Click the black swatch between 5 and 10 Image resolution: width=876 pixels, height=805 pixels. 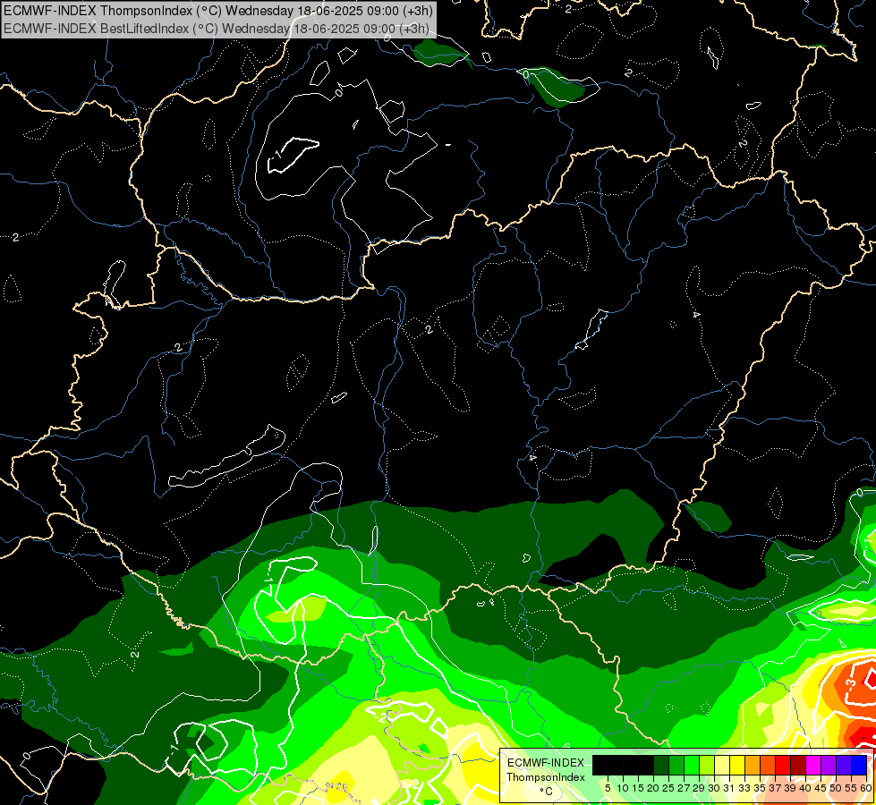pyautogui.click(x=615, y=765)
